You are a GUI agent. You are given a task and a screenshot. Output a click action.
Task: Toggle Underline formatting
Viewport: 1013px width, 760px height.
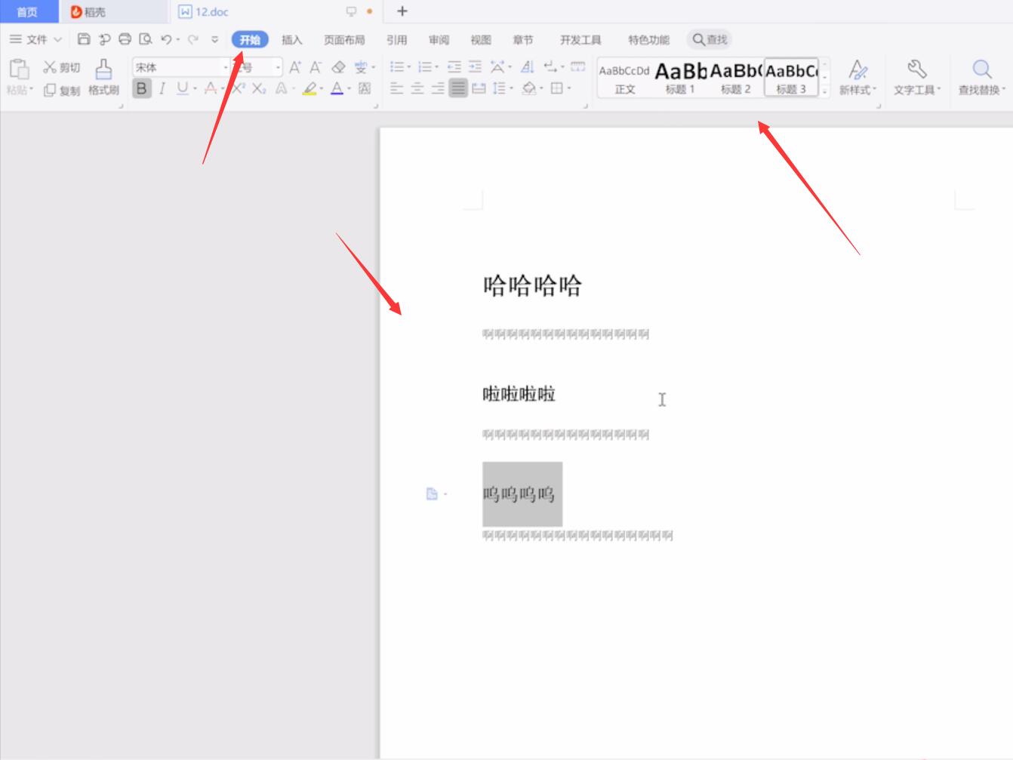pos(182,88)
